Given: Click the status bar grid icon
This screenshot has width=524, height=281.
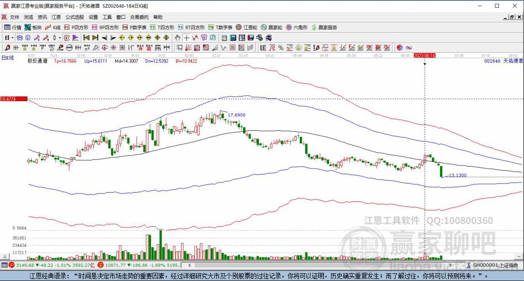Looking at the screenshot, I should pyautogui.click(x=4, y=265).
